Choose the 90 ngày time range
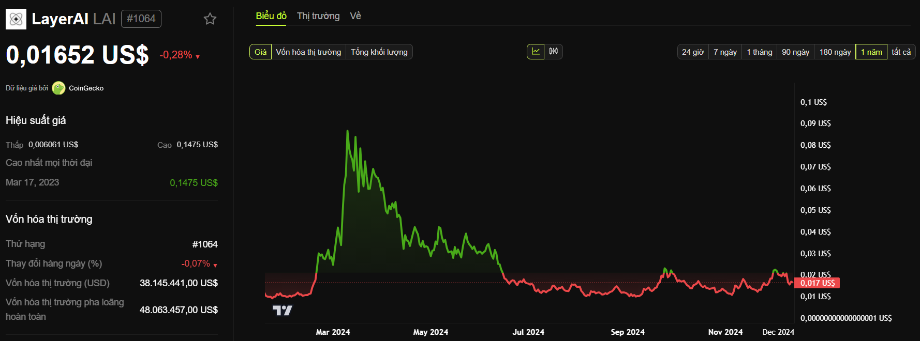The width and height of the screenshot is (920, 341). pos(795,52)
